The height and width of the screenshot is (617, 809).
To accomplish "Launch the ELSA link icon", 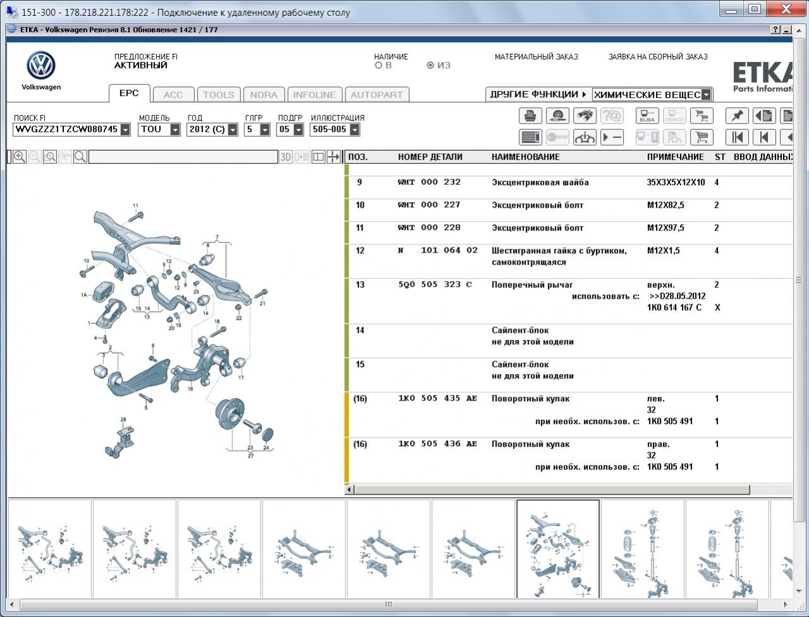I will [x=647, y=116].
